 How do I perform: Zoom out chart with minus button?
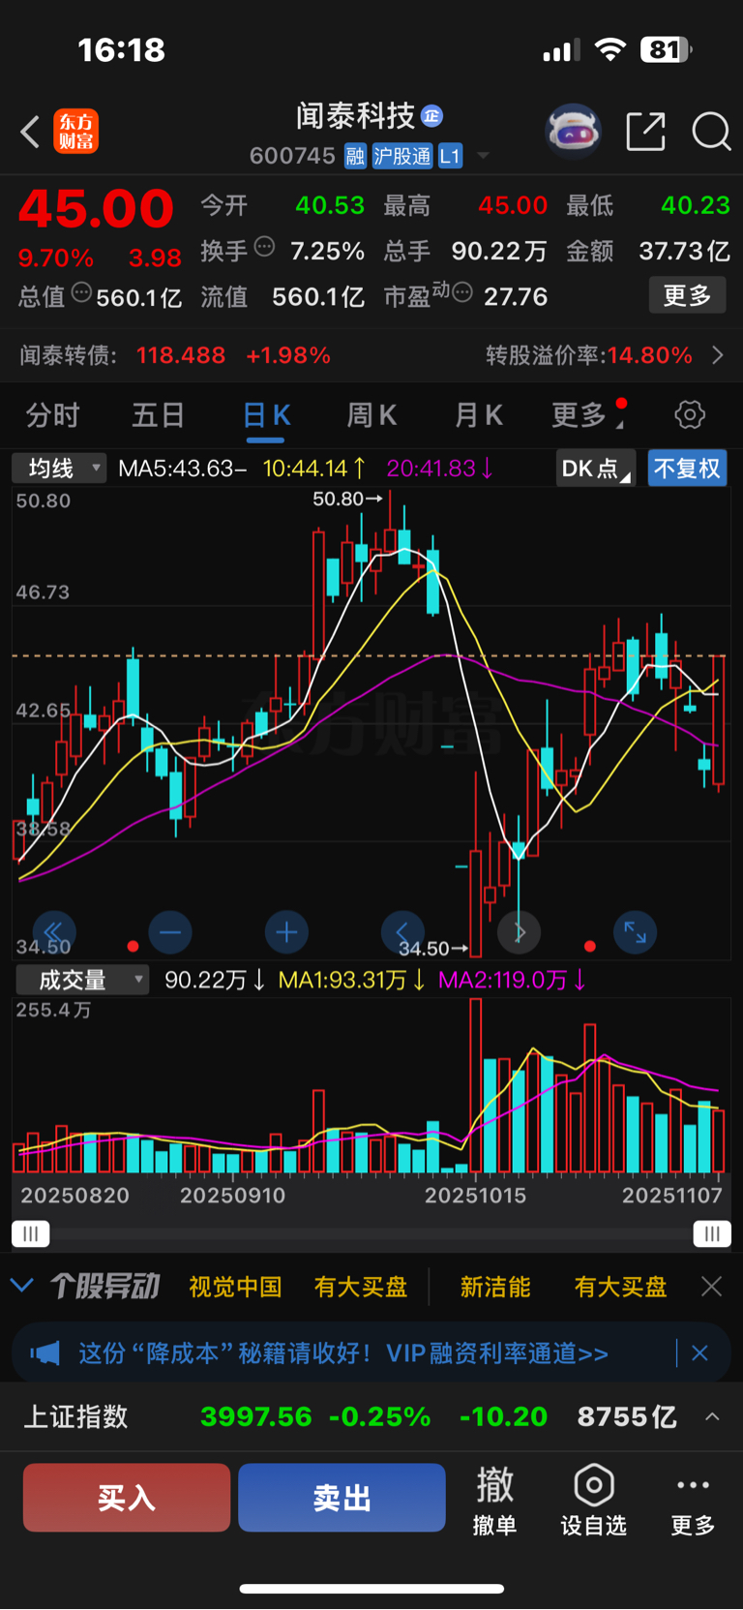point(170,932)
